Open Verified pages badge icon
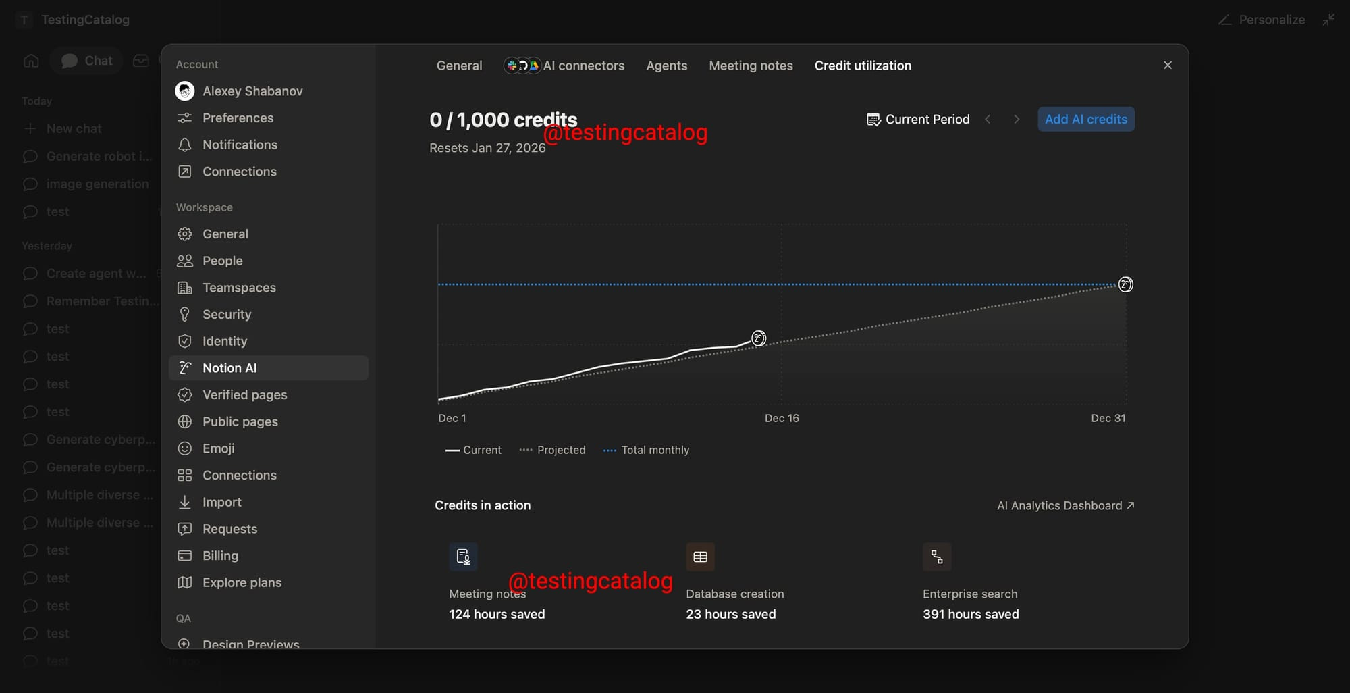 tap(184, 394)
